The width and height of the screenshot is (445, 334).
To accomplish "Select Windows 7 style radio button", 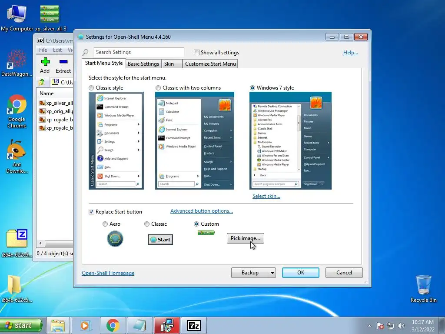I will click(252, 88).
